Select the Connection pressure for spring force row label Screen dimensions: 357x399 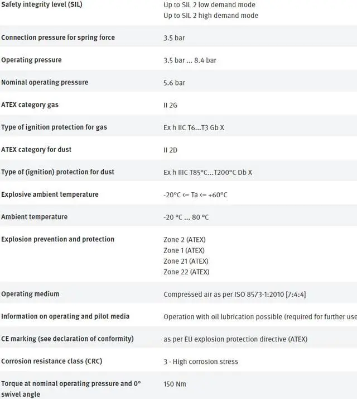58,37
